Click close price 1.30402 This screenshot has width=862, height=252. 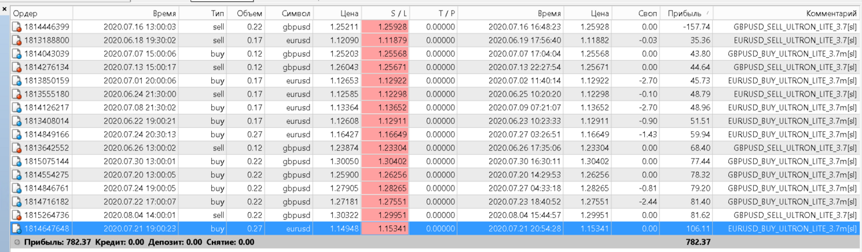point(595,161)
